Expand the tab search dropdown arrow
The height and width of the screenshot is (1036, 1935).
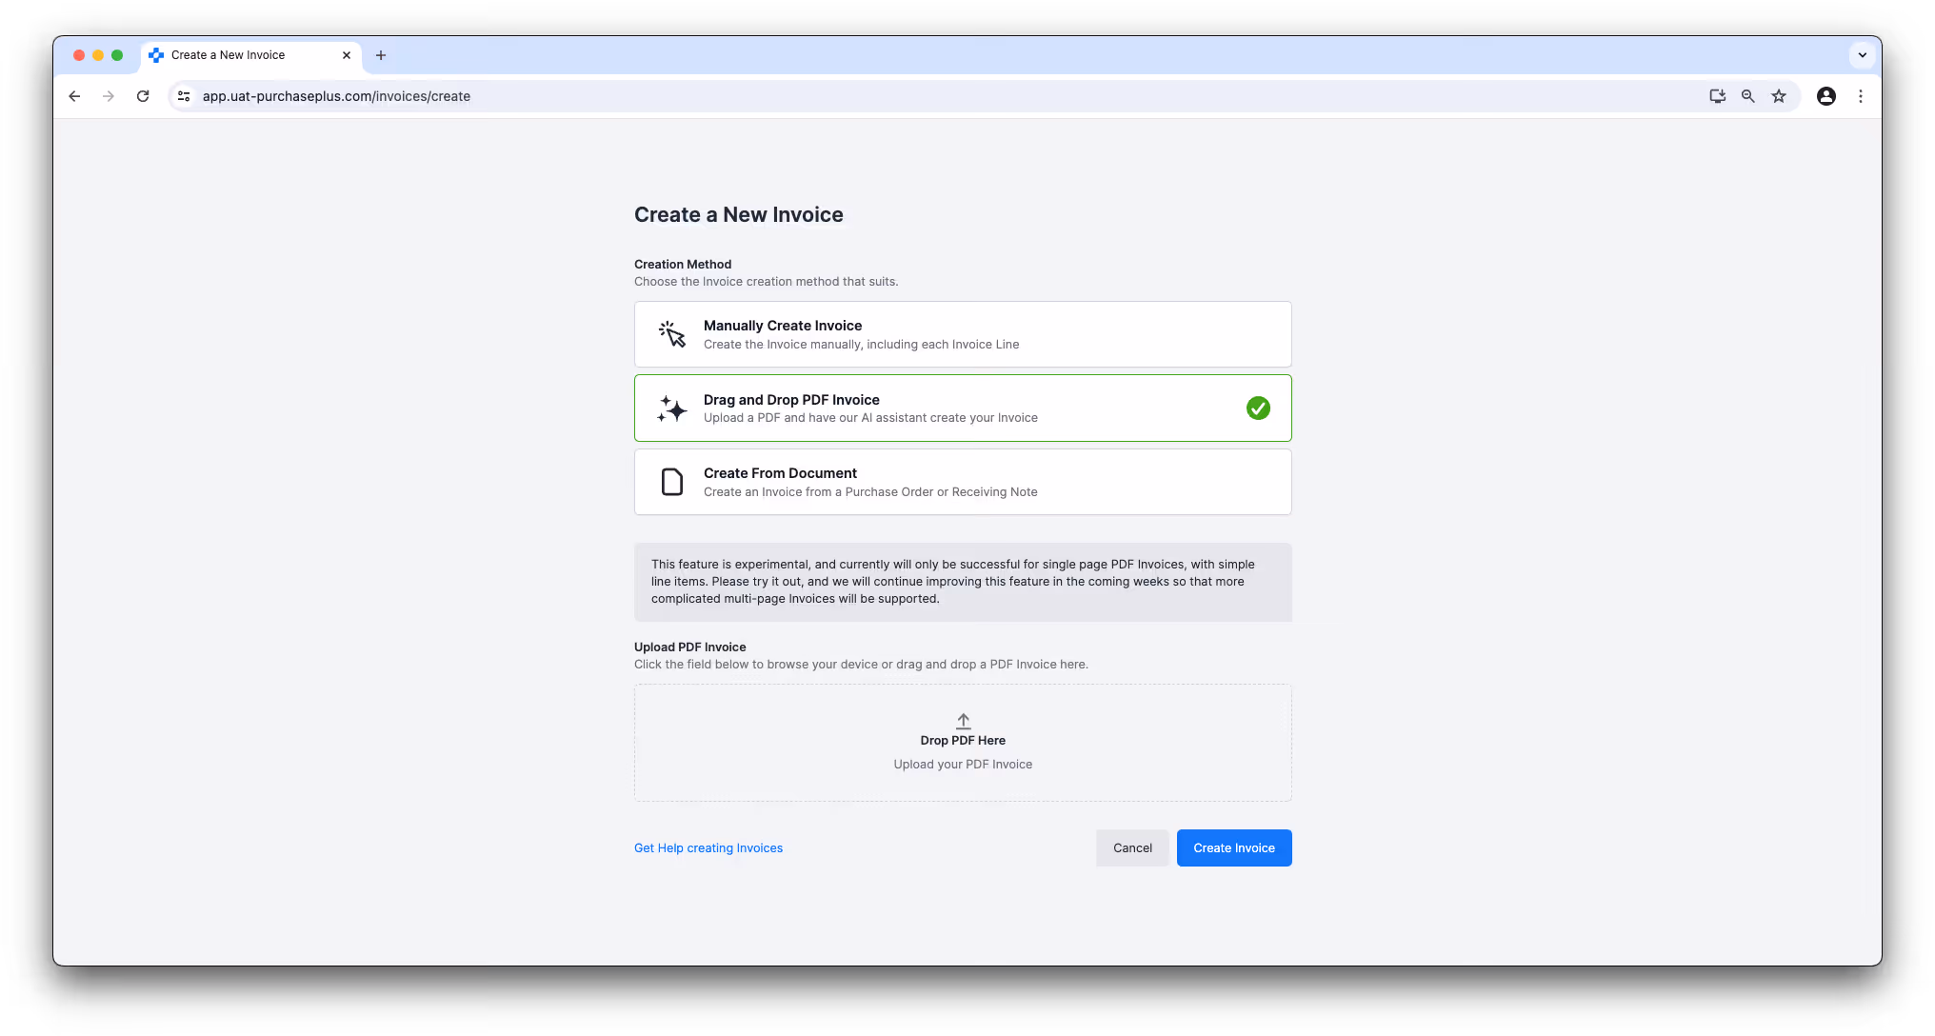[x=1863, y=55]
